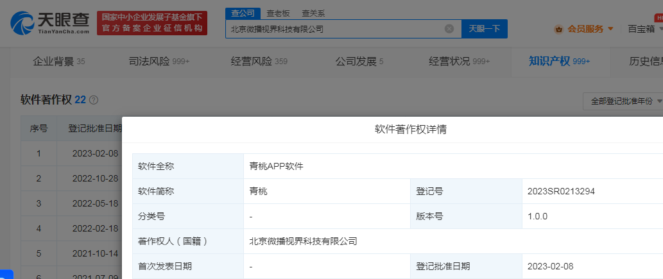Select the 查公司 search tab

coord(243,13)
